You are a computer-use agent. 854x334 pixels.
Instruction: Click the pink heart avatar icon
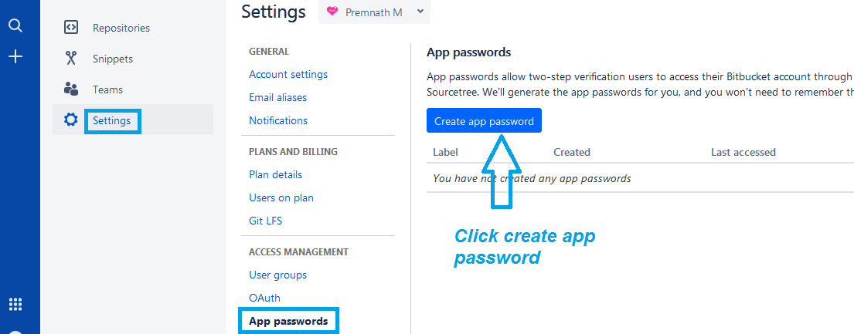tap(332, 12)
